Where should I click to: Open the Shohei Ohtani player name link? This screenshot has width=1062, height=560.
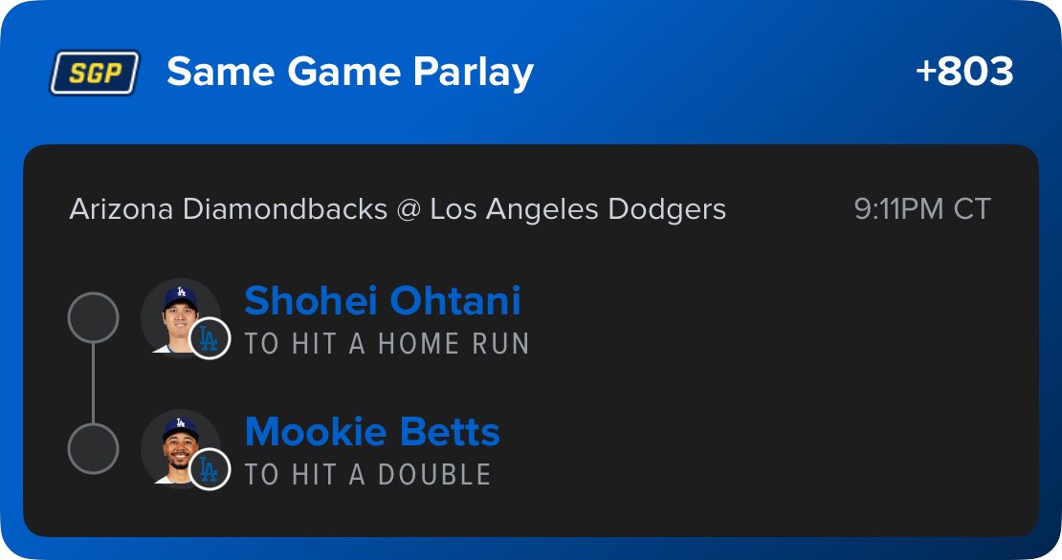click(383, 301)
